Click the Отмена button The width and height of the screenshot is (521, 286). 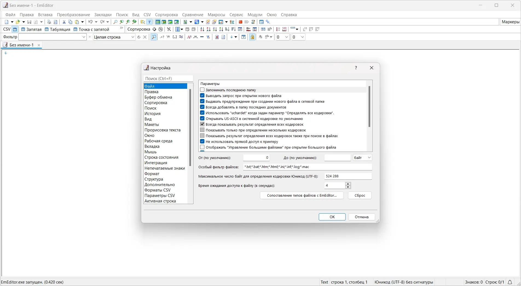pos(361,217)
